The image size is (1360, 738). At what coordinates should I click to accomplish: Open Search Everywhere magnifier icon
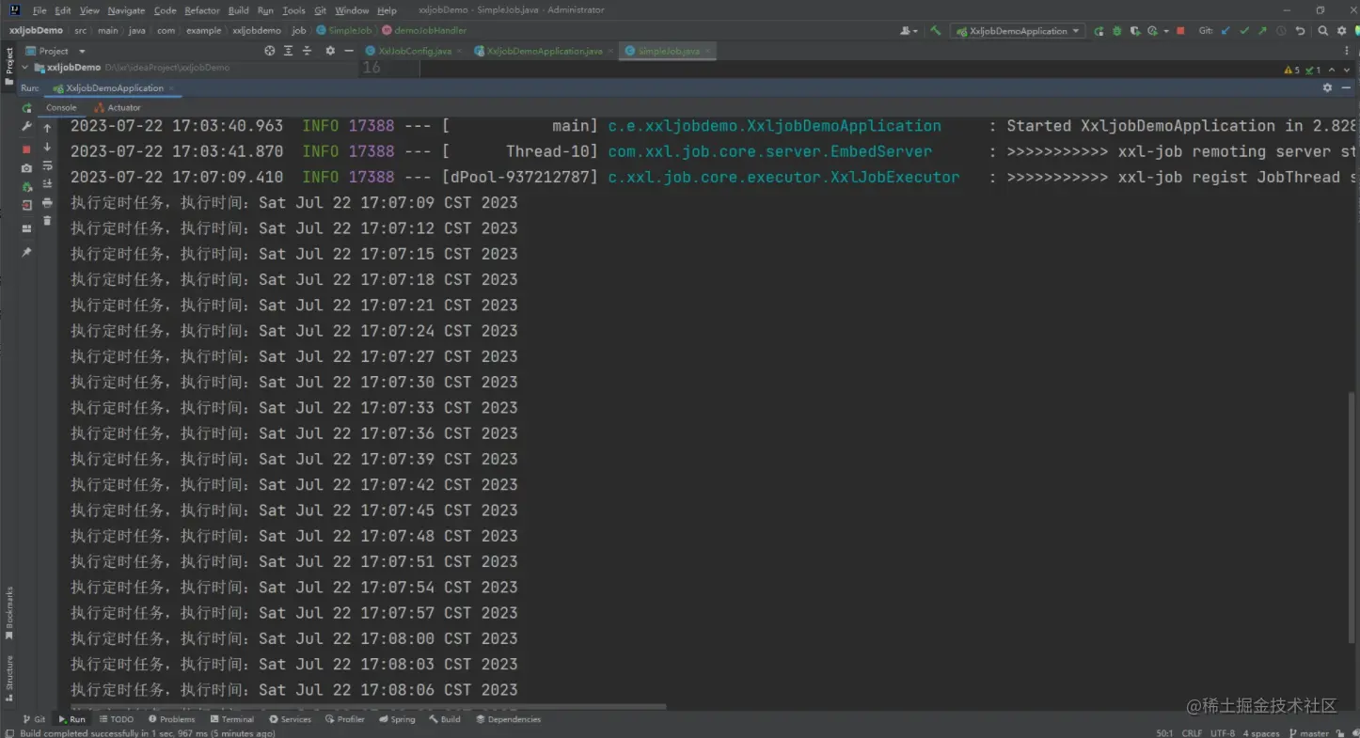coord(1322,31)
